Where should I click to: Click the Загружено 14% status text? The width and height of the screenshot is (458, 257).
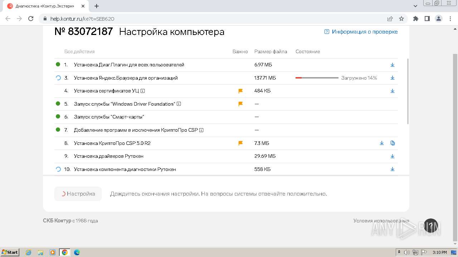tap(359, 78)
